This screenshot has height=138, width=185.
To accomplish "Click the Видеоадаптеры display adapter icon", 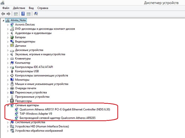I will 12,41.
